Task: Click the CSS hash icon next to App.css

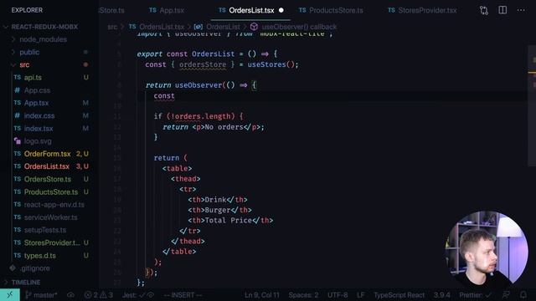Action: pyautogui.click(x=17, y=90)
